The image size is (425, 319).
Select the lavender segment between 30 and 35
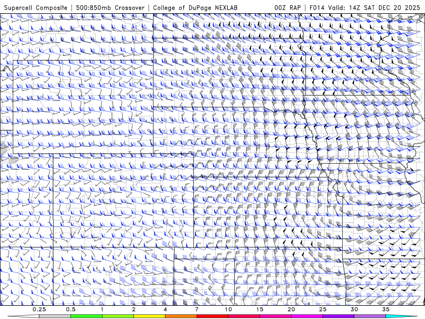click(370, 316)
